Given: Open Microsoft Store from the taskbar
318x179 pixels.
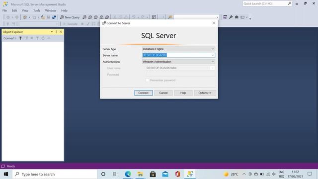Looking at the screenshot, I should coord(153,174).
